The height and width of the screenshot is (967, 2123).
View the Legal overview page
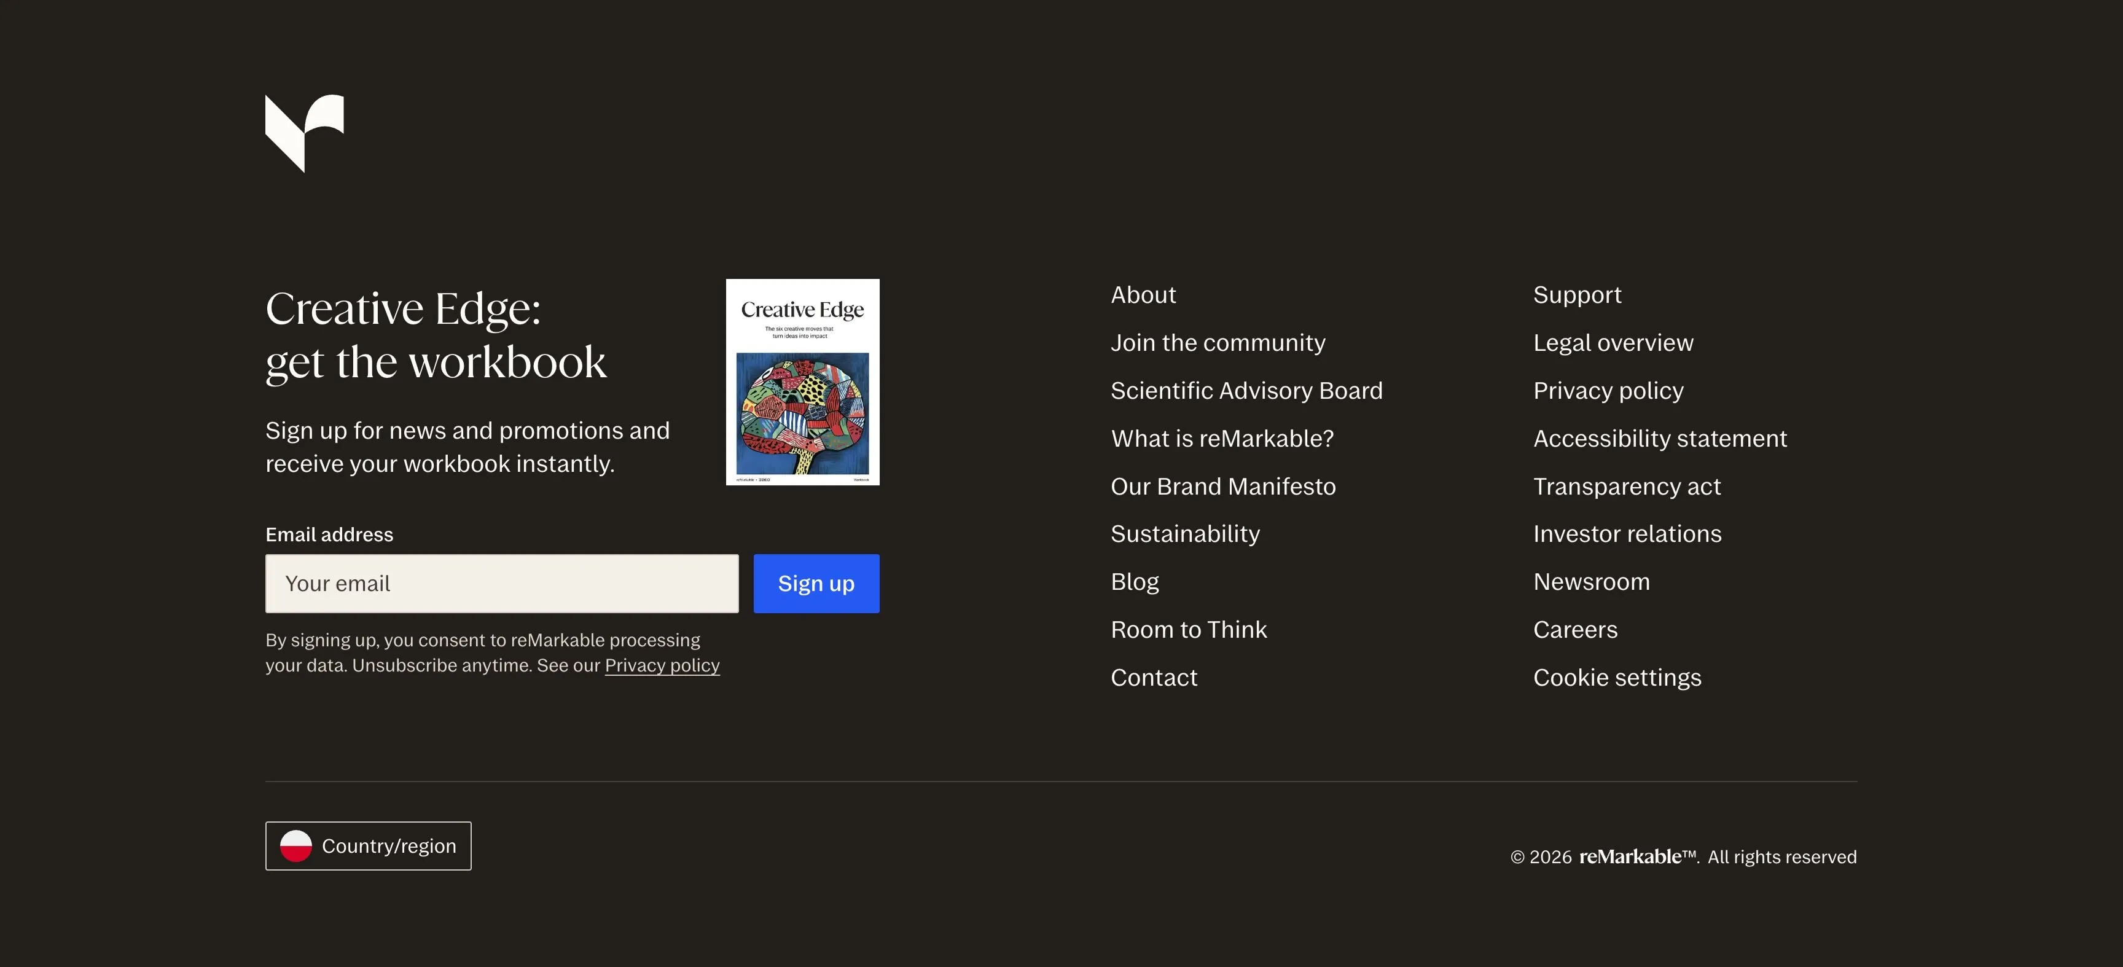pos(1613,343)
